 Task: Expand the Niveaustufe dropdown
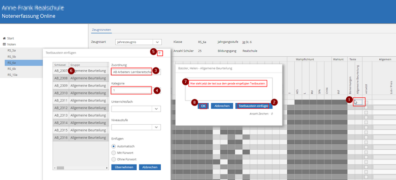tap(136, 127)
